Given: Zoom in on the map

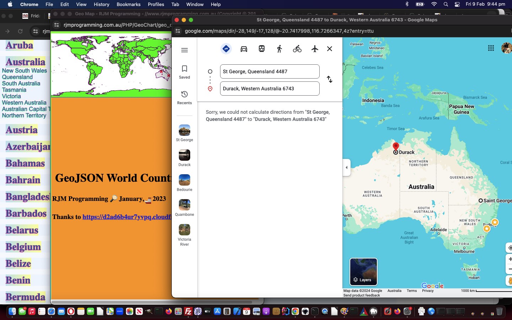Looking at the screenshot, I should click(510, 259).
